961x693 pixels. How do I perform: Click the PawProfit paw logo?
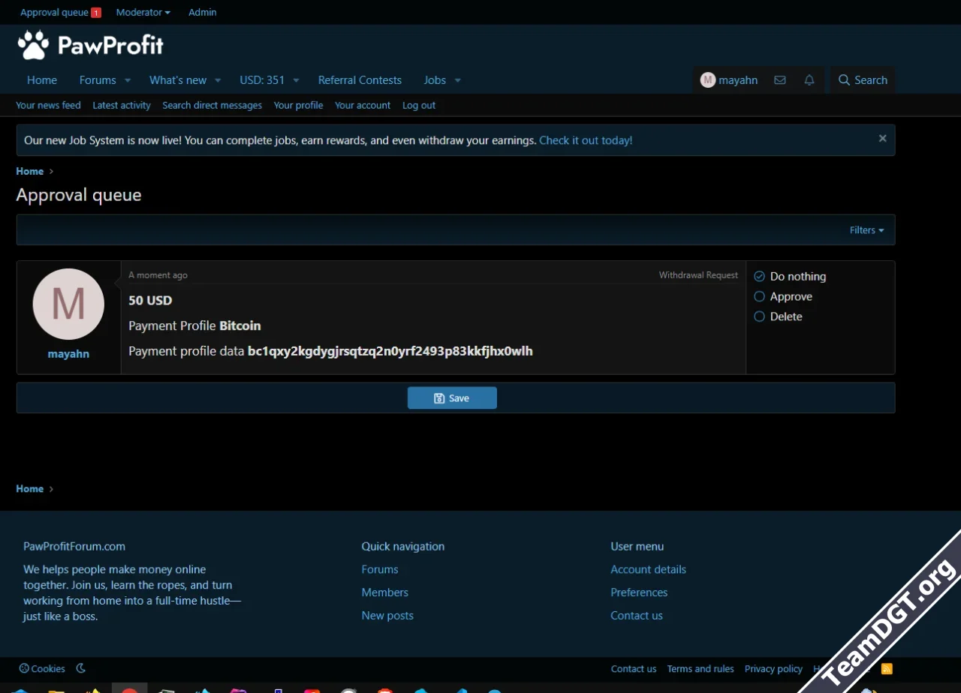33,46
